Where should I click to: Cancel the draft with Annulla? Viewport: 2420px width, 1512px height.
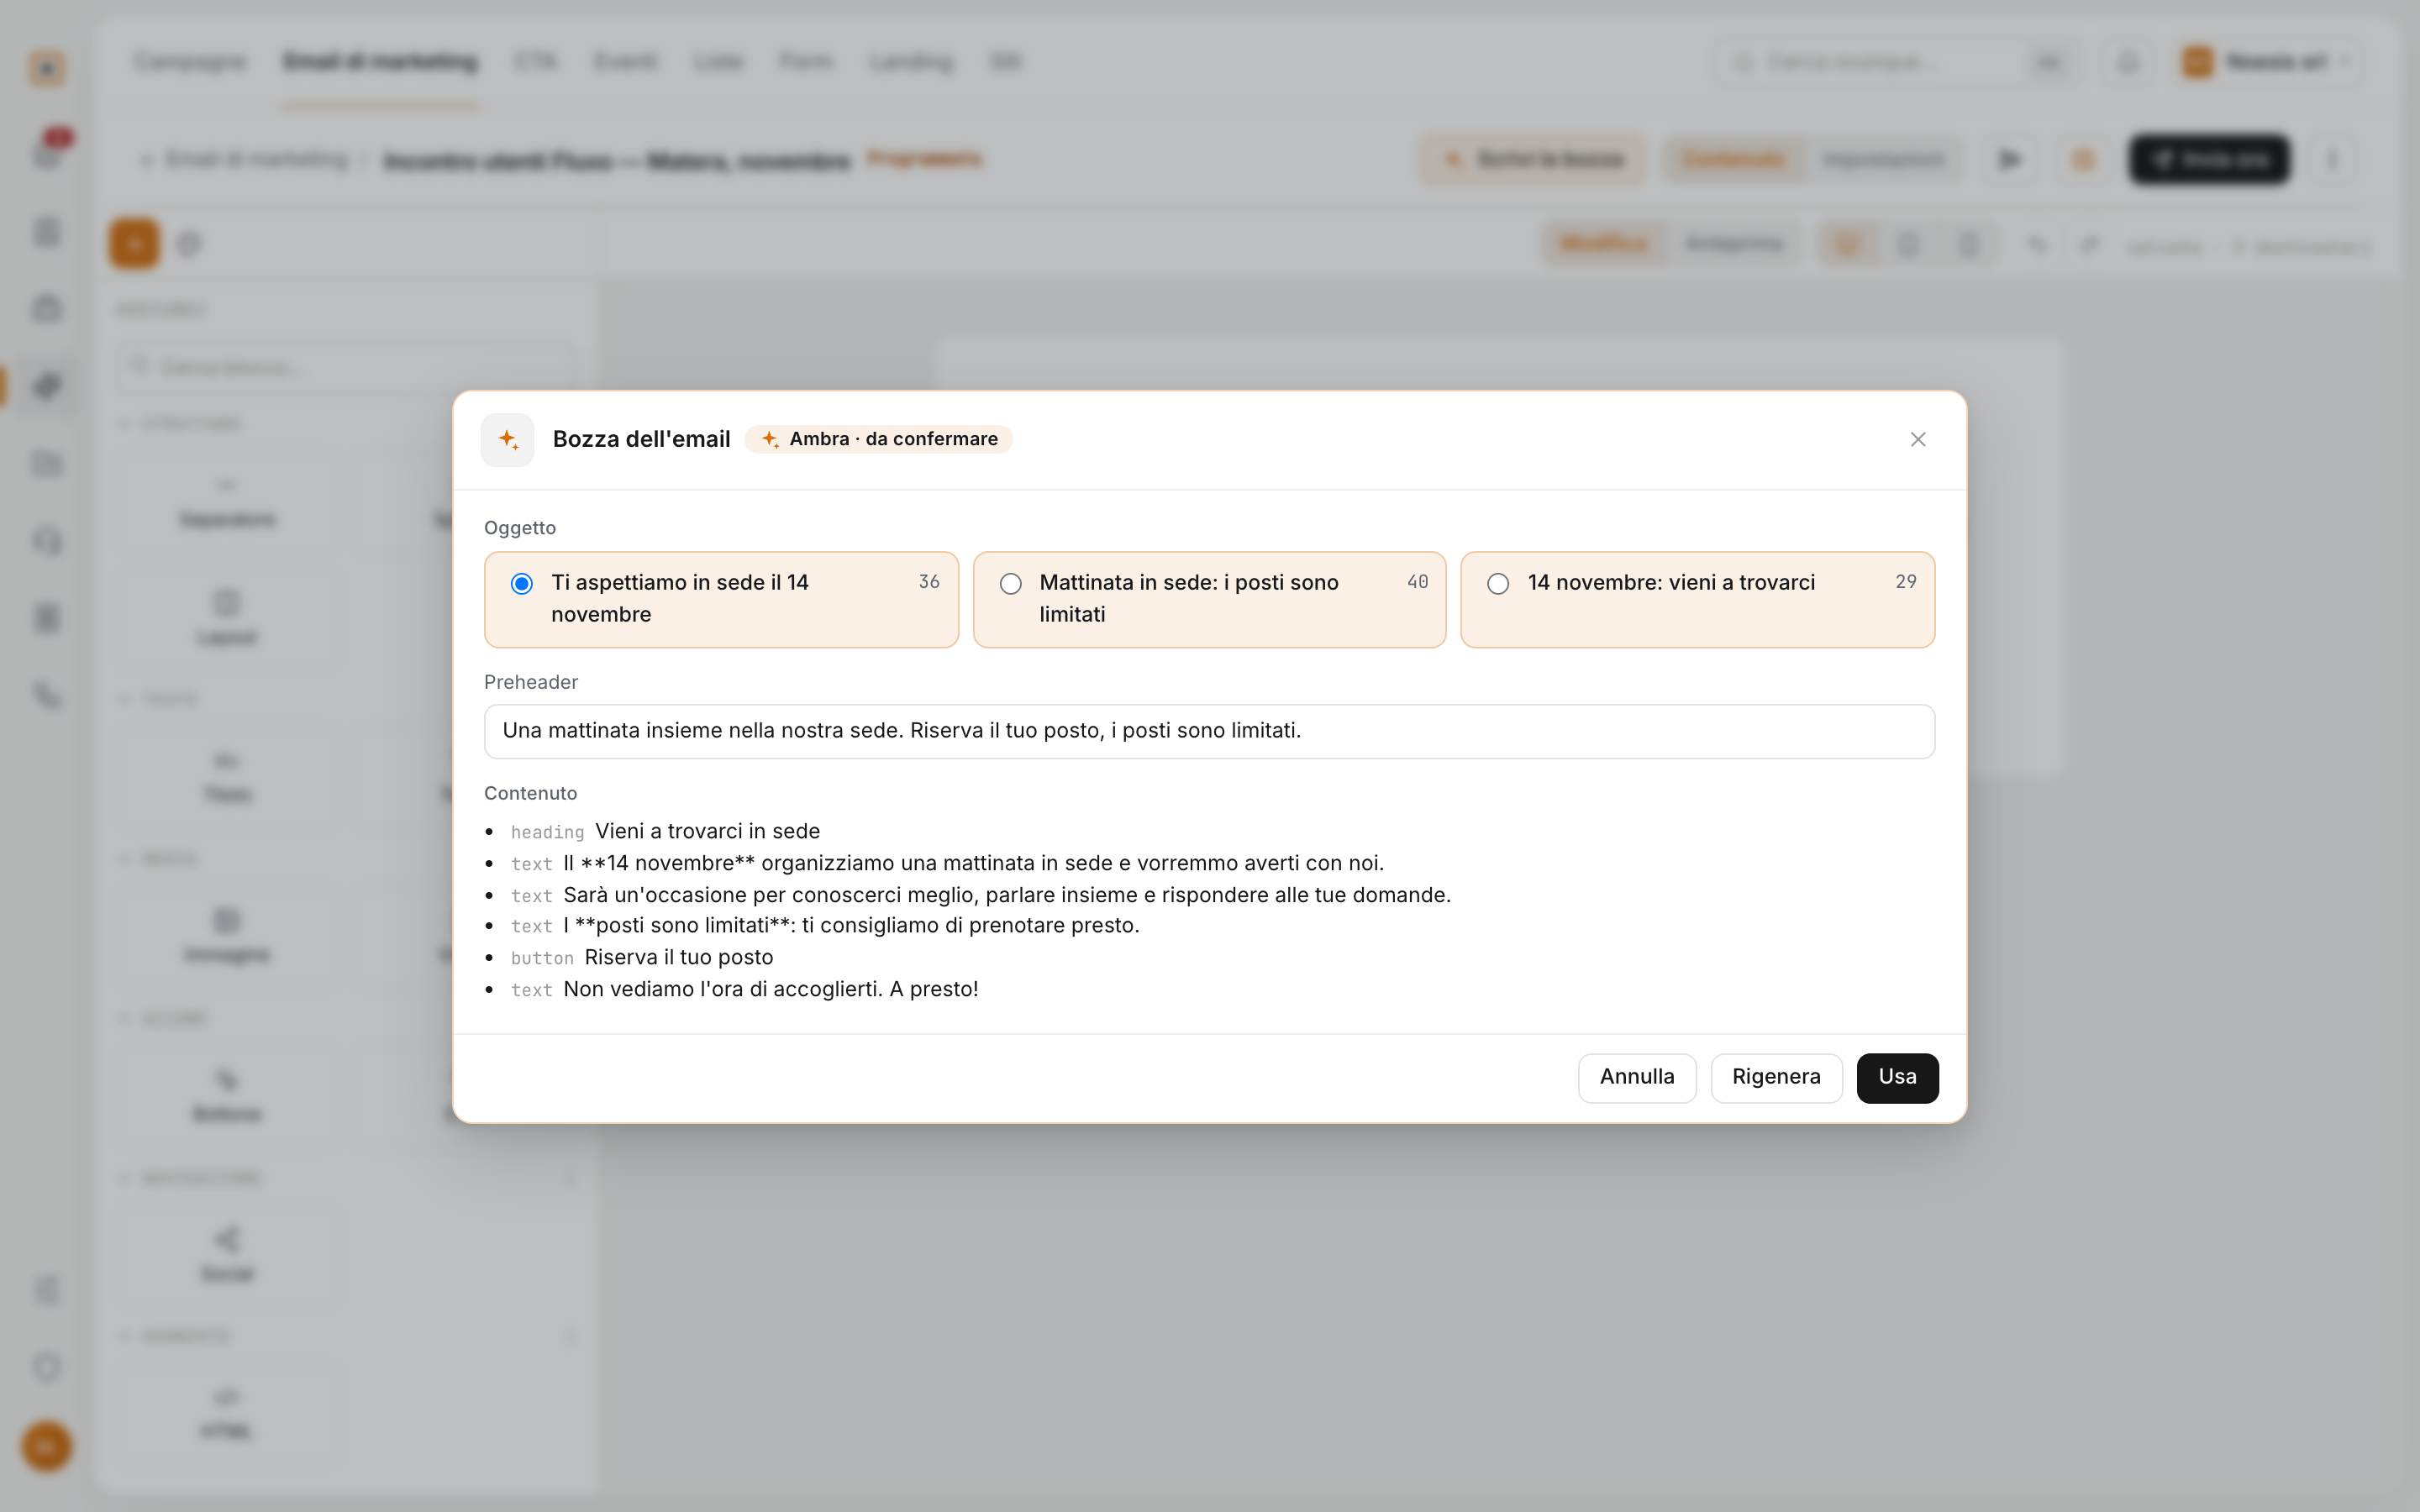(1636, 1077)
